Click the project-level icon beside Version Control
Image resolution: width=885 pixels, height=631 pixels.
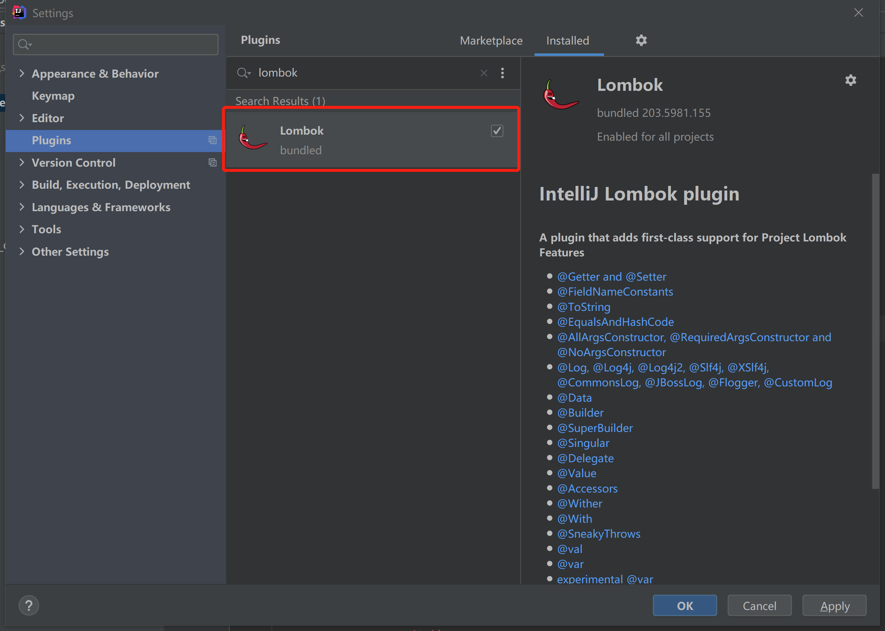[x=212, y=162]
